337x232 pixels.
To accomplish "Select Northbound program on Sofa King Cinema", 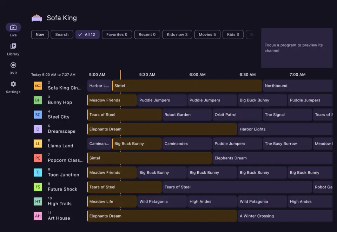I will 298,86.
